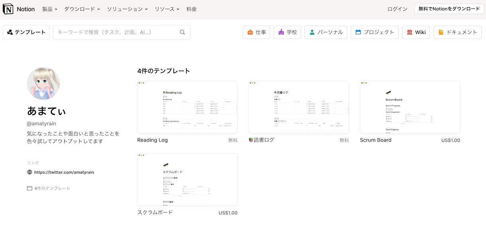Click the あまてぃ profile avatar
The image size is (486, 250).
pos(43,83)
